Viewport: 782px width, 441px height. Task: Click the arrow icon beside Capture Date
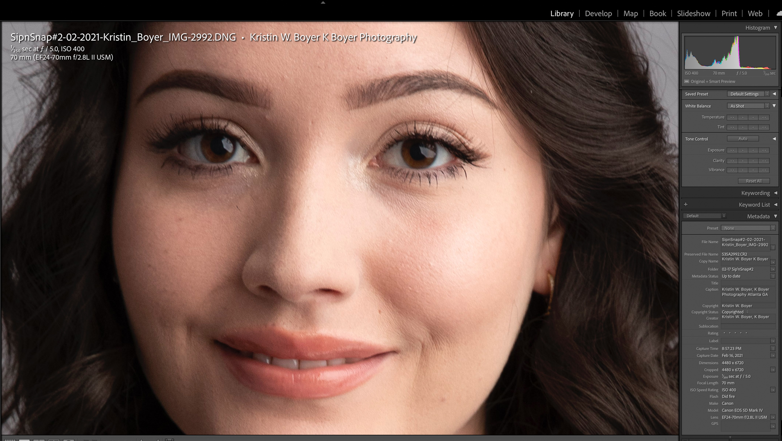(773, 355)
